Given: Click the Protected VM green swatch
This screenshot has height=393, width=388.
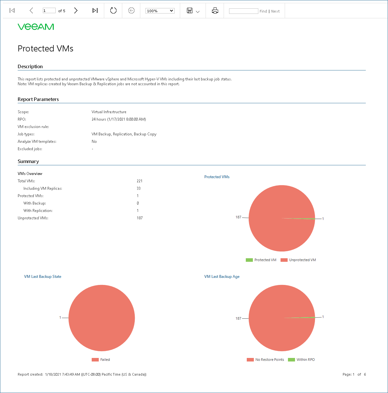Looking at the screenshot, I should point(249,260).
